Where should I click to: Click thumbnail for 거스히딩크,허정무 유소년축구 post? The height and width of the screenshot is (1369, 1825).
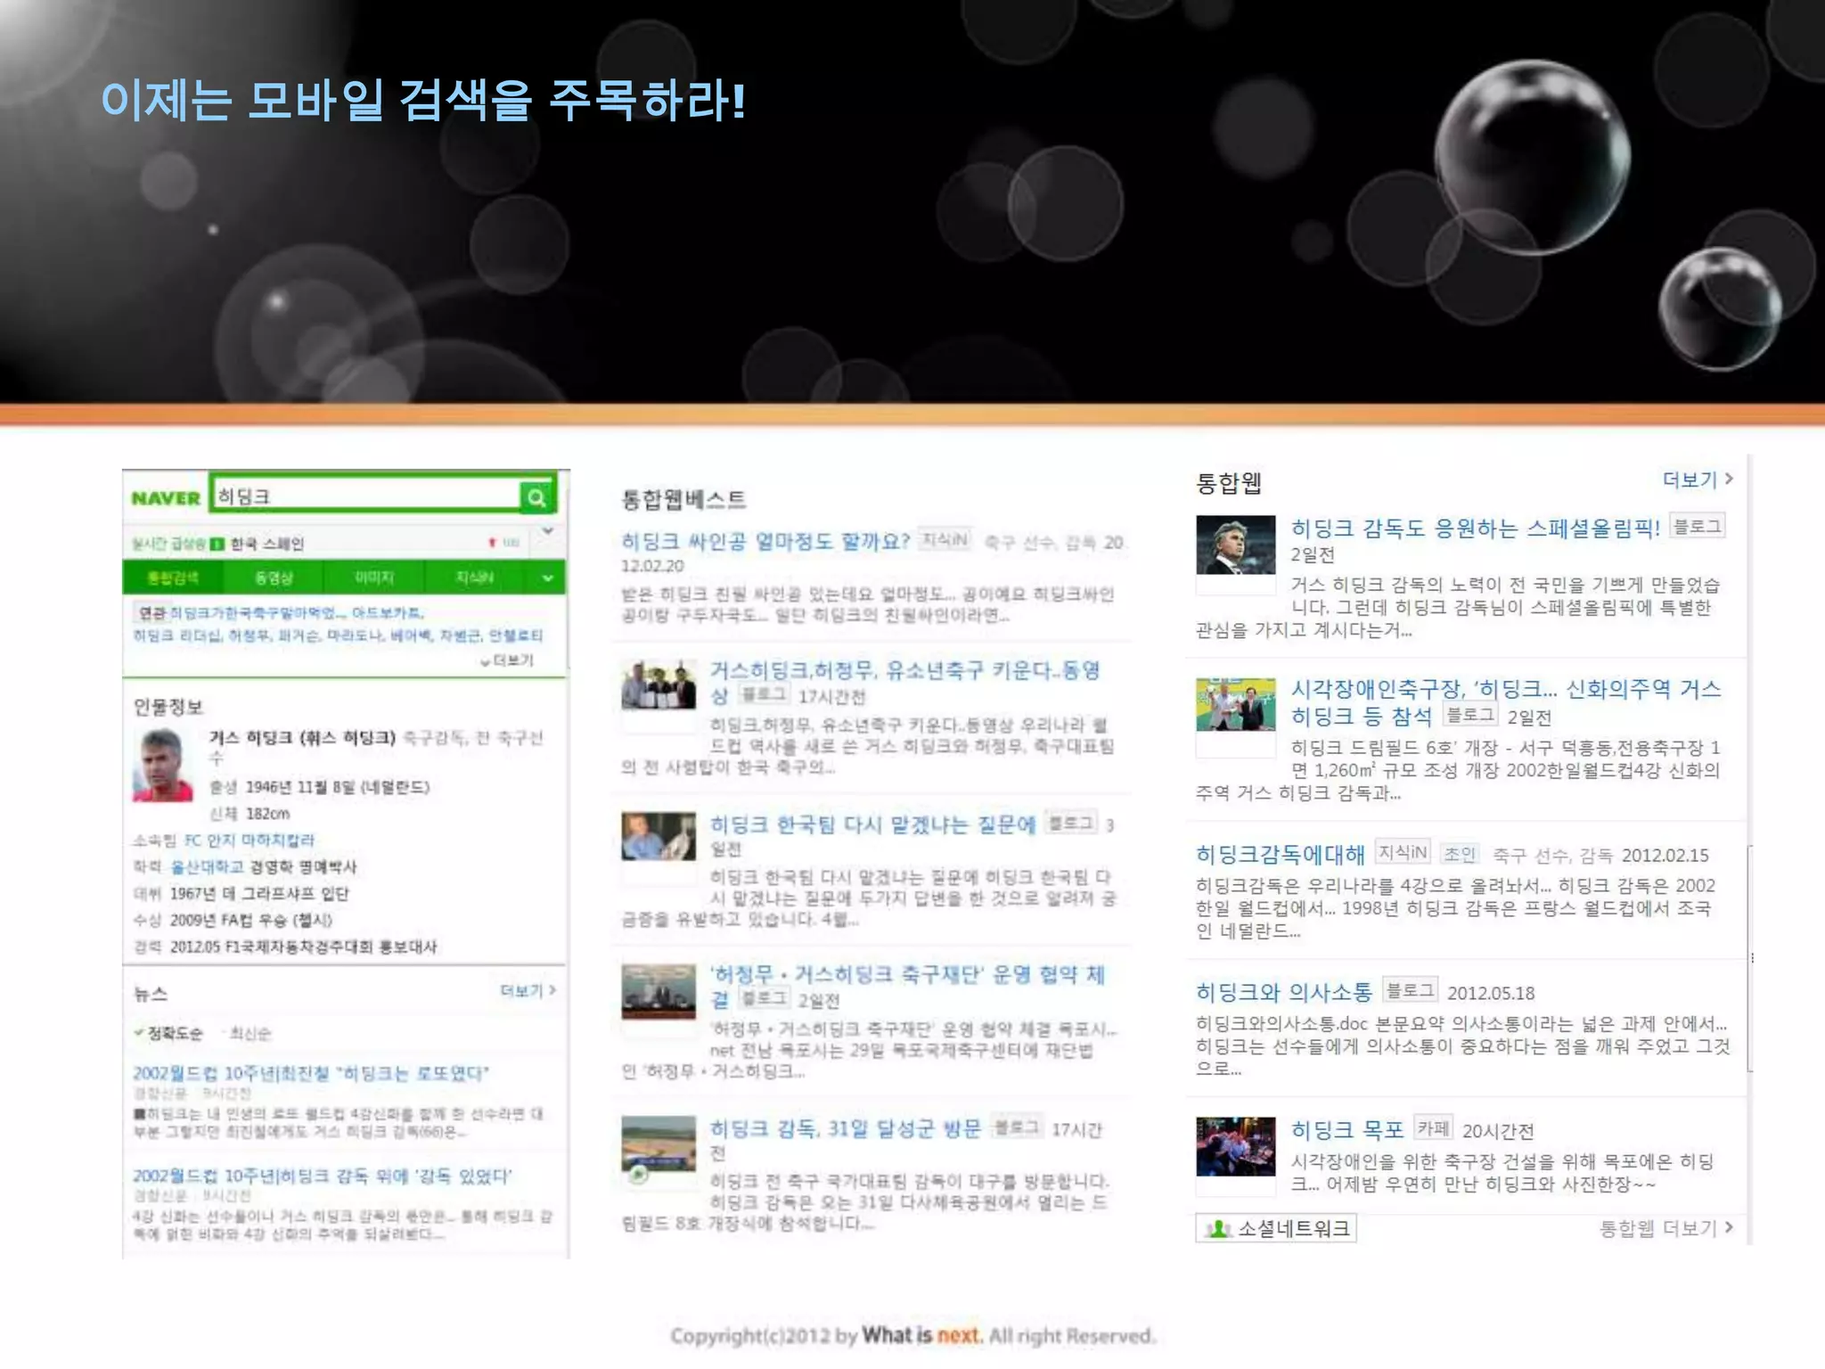(x=659, y=684)
